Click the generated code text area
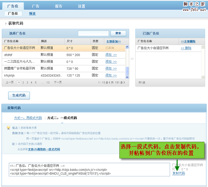 click(89, 170)
